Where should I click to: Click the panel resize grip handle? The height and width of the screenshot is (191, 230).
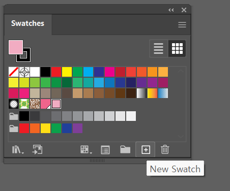[x=97, y=161]
